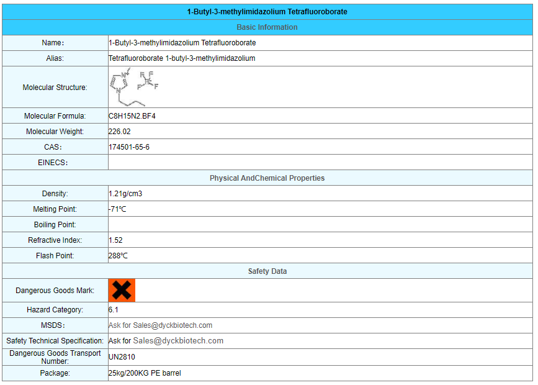The image size is (538, 385).
Task: Select the hazard category value 6.1
Action: 114,310
